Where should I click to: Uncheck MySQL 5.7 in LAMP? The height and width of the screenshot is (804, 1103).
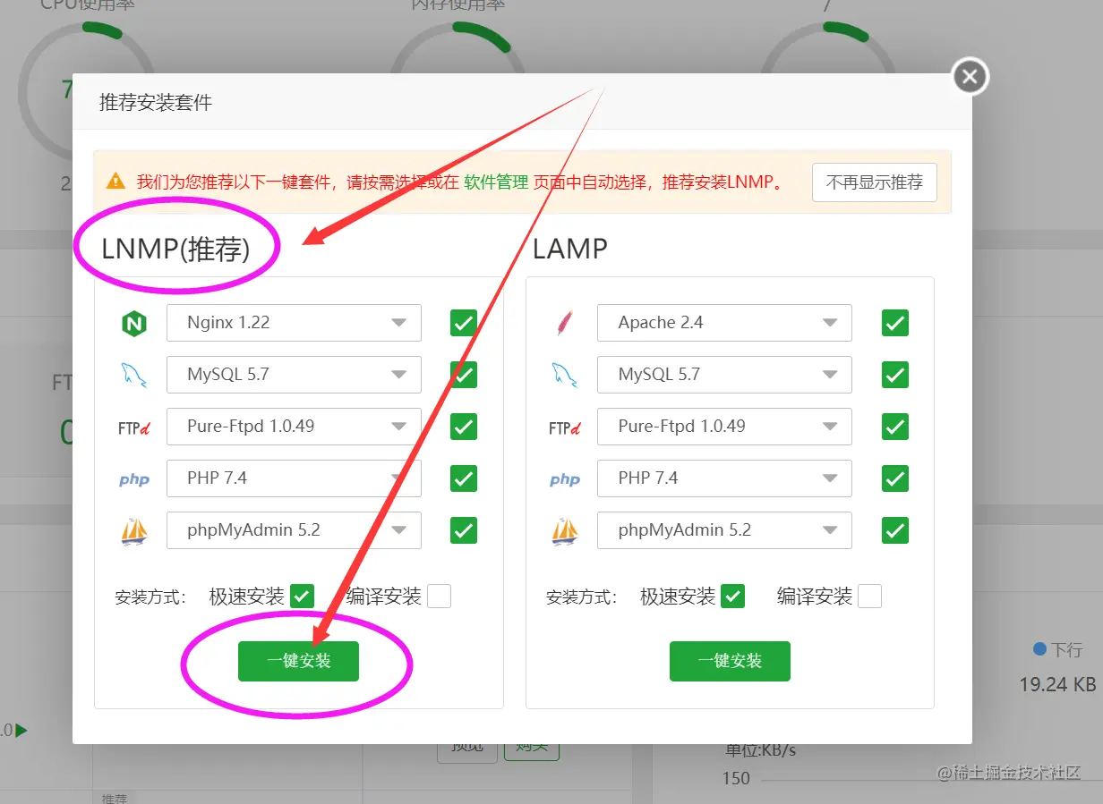coord(895,375)
